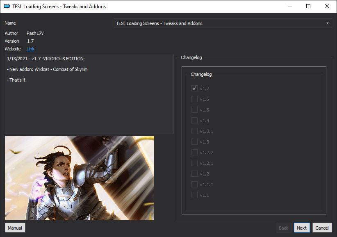Open the Name dropdown arrow
This screenshot has height=237, width=337.
(x=327, y=23)
